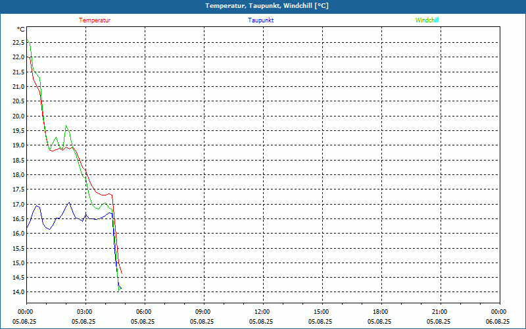Click the 20,0 y-axis value
Image resolution: width=526 pixels, height=329 pixels.
[x=18, y=116]
